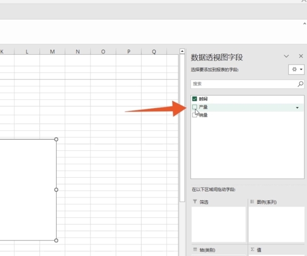
Task: Uncheck the 时间 field checkbox
Action: click(195, 99)
